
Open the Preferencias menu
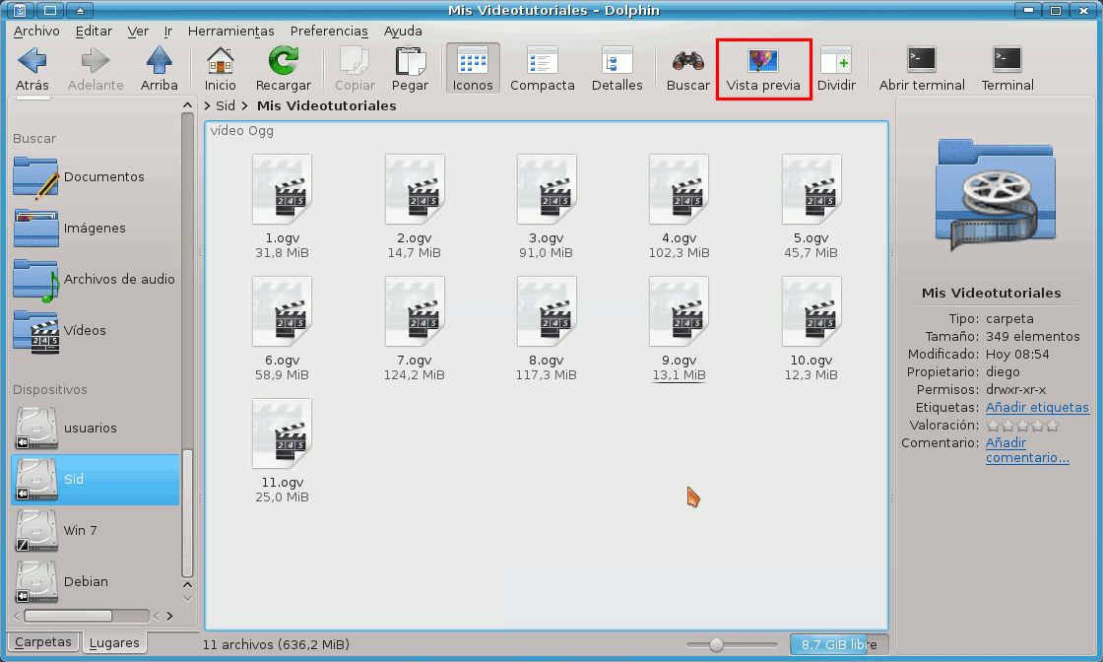point(329,31)
